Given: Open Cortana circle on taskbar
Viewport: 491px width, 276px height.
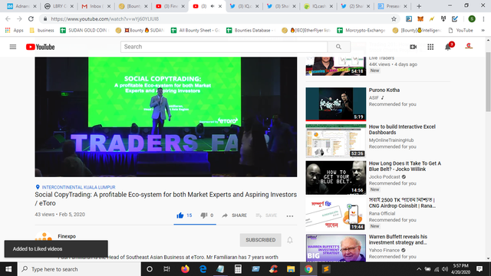Looking at the screenshot, I should 150,269.
